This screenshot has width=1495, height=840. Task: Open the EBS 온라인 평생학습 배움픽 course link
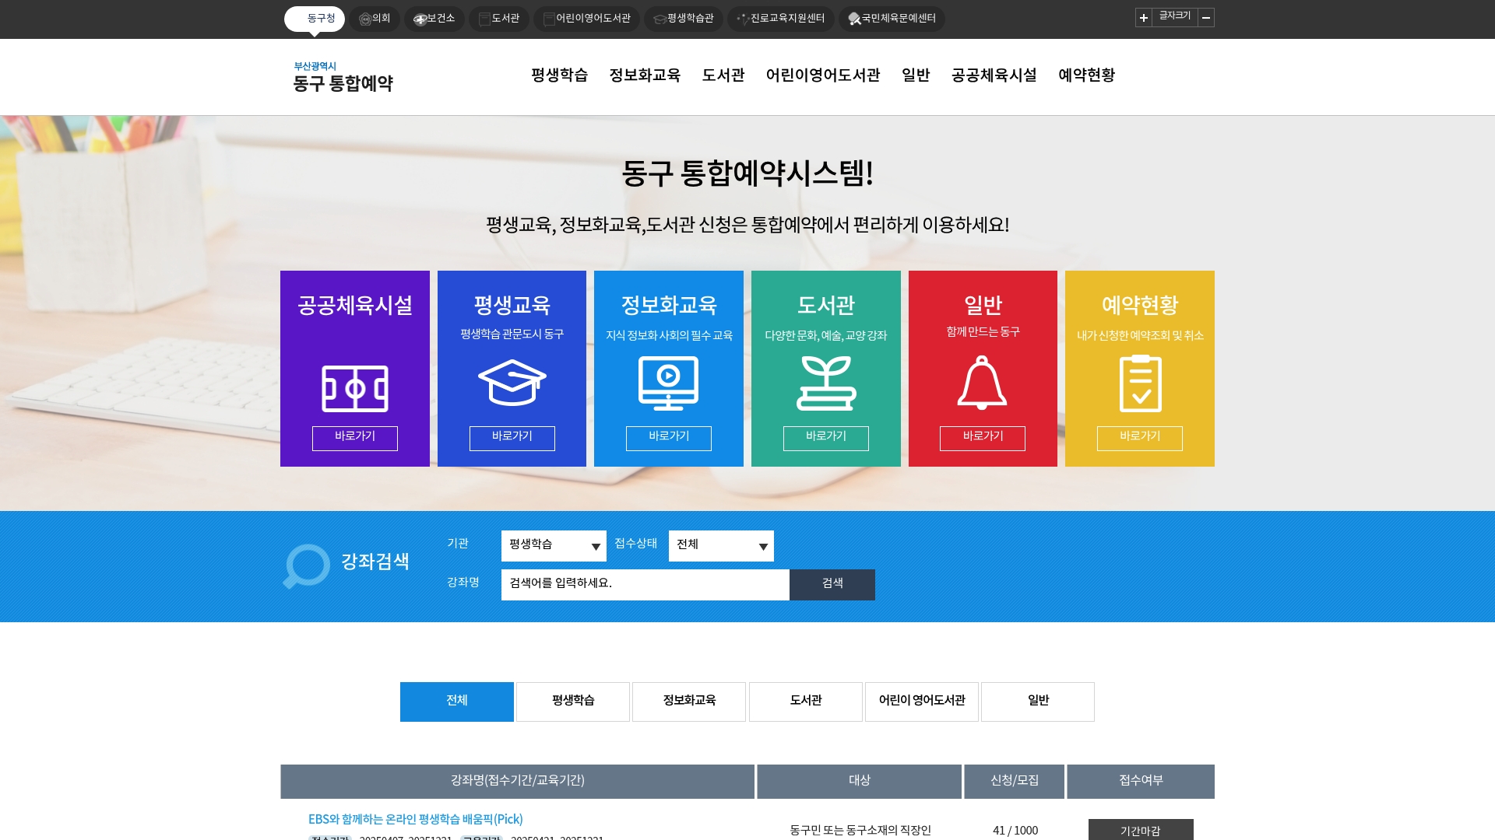point(416,819)
